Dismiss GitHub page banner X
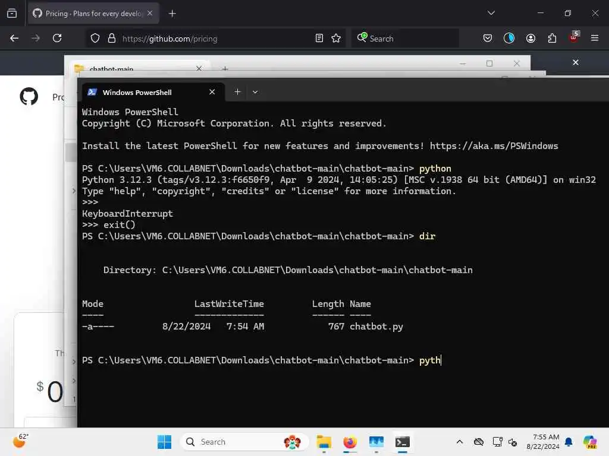Image resolution: width=609 pixels, height=456 pixels. click(576, 62)
